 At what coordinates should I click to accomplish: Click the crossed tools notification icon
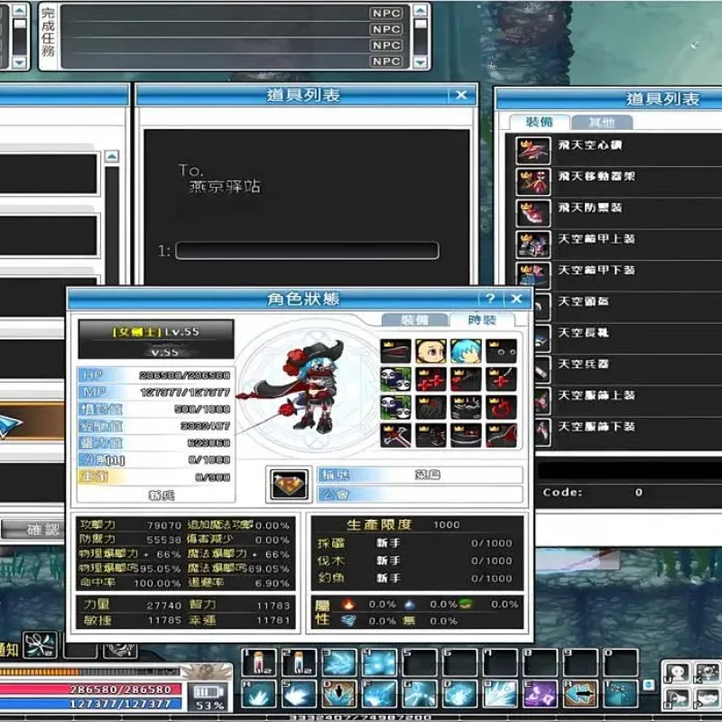click(41, 644)
